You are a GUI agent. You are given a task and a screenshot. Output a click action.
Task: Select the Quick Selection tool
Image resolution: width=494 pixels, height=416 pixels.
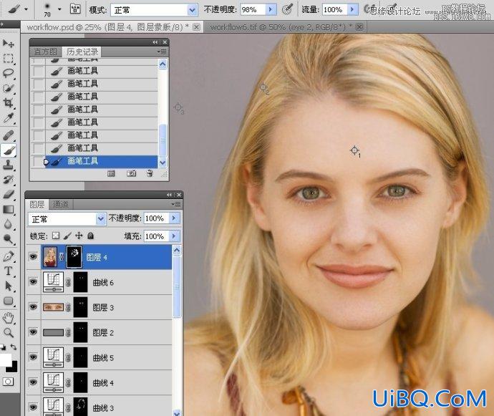tap(8, 88)
